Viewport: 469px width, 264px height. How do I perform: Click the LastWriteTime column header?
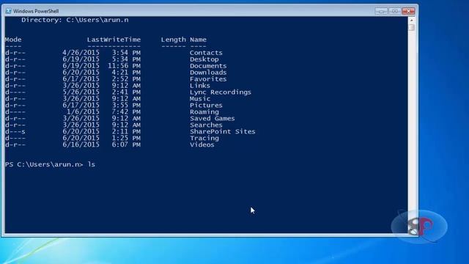point(114,40)
